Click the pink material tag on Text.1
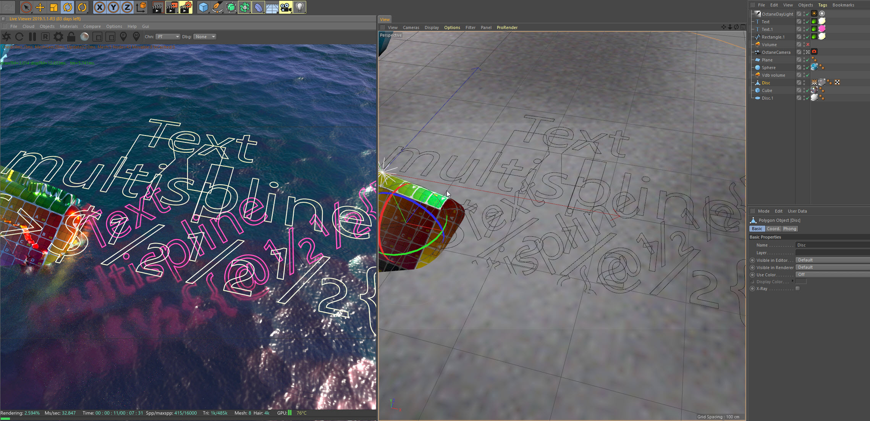This screenshot has height=421, width=870. click(x=822, y=29)
